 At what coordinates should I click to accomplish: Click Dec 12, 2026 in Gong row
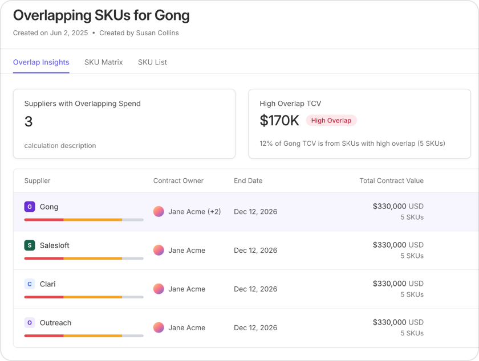(255, 211)
